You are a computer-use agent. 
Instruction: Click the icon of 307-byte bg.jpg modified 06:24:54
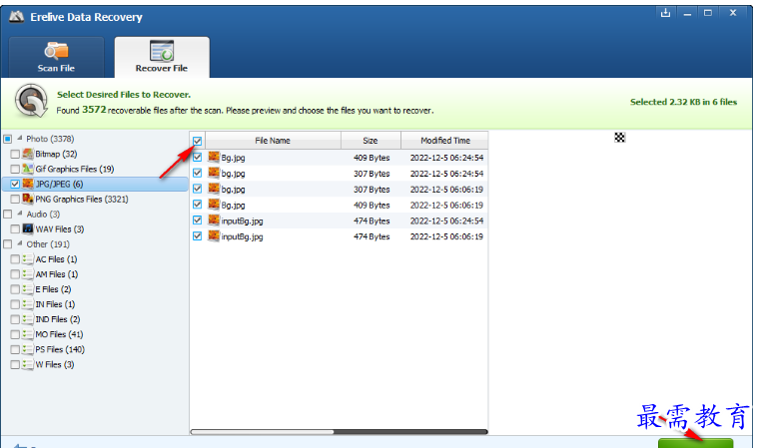coord(214,173)
